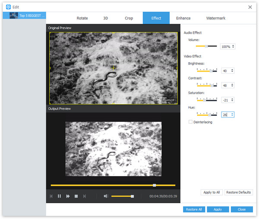Switch to the Rotate tab
Viewport: 259px width, 219px height.
(x=82, y=18)
